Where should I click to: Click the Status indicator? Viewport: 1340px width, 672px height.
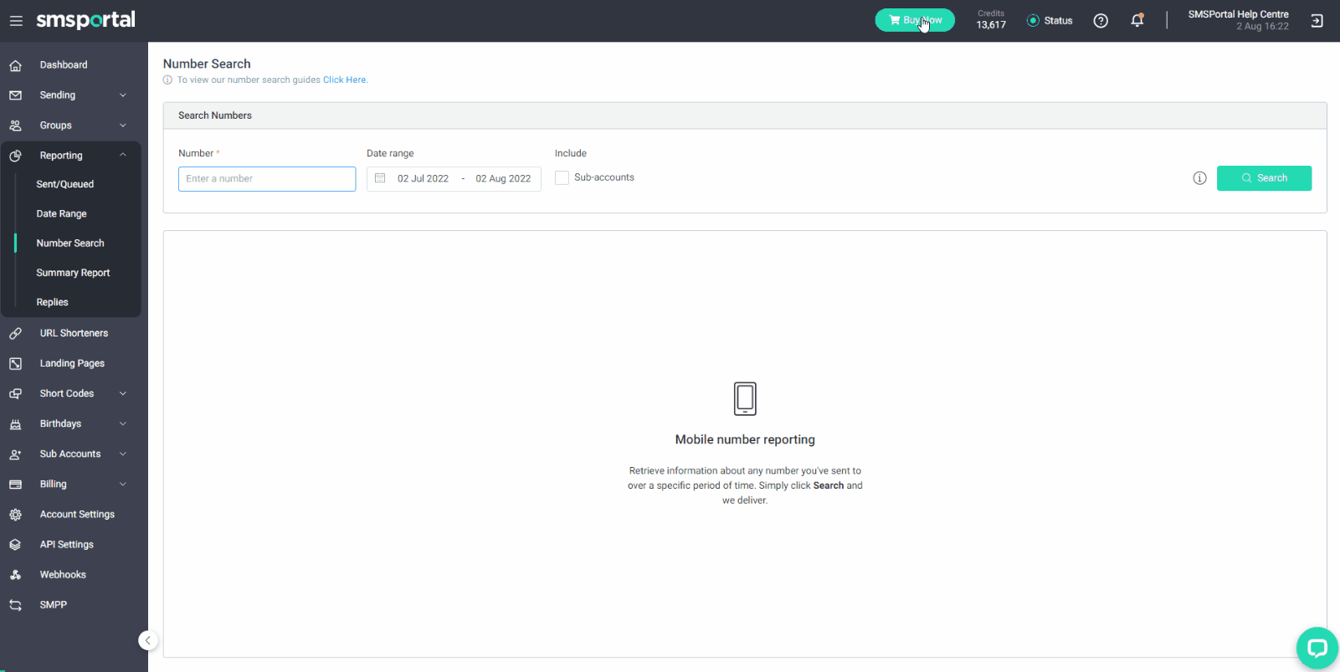(1050, 21)
